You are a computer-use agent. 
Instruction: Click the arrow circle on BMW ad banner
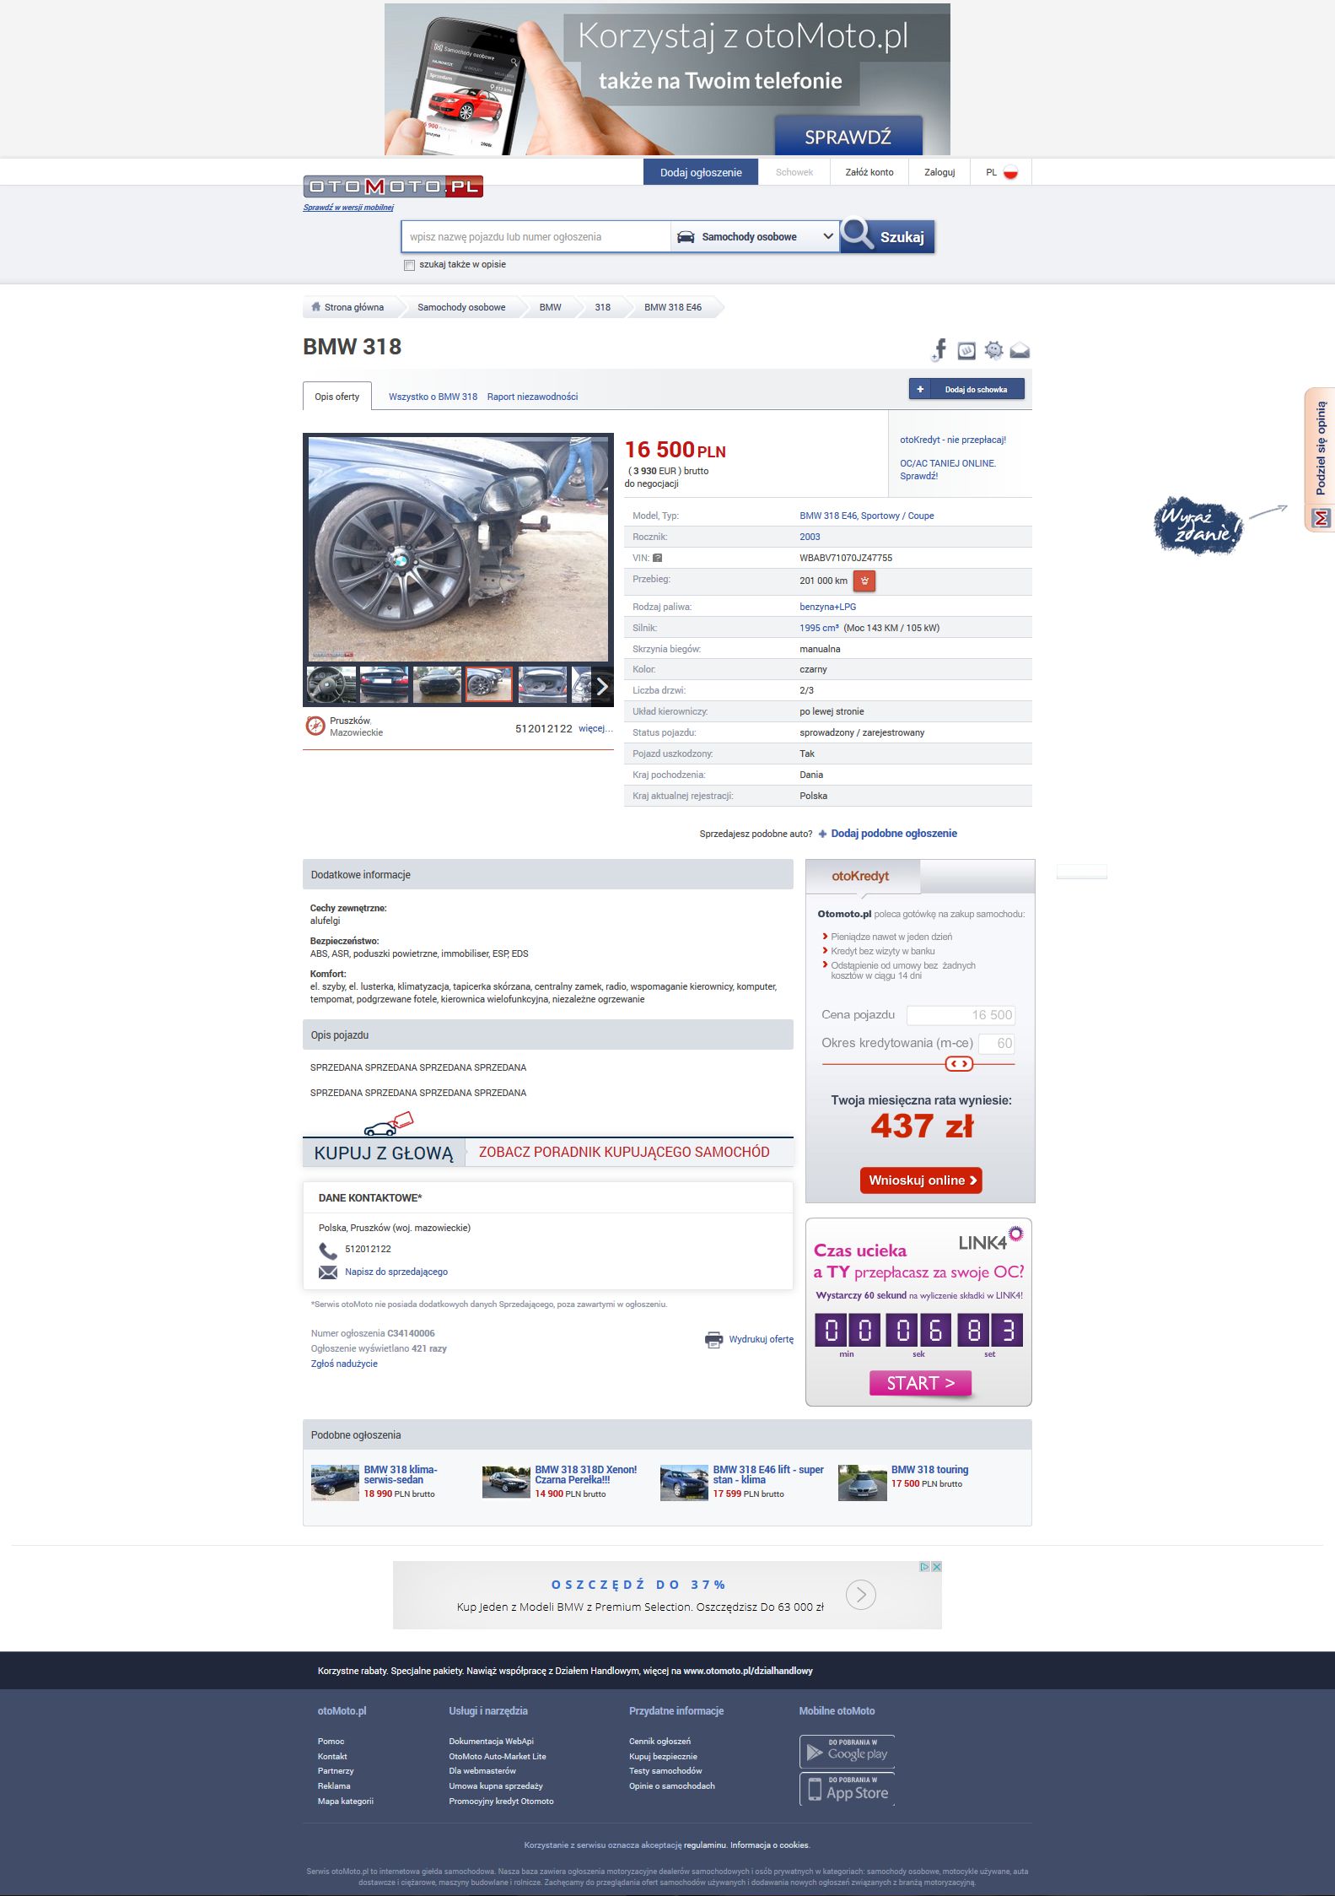point(861,1595)
